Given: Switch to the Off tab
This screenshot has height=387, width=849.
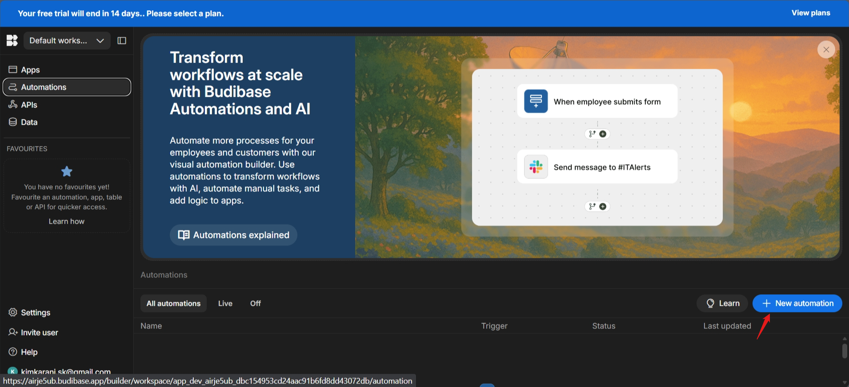Looking at the screenshot, I should [256, 303].
